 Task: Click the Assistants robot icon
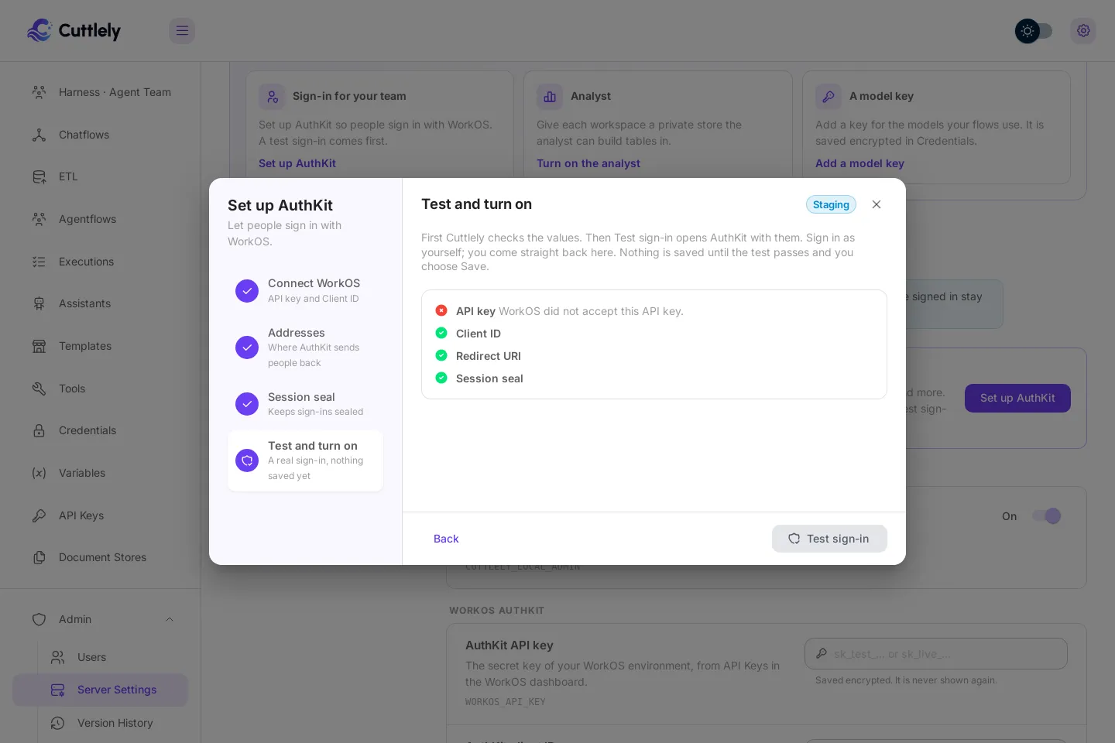point(39,303)
